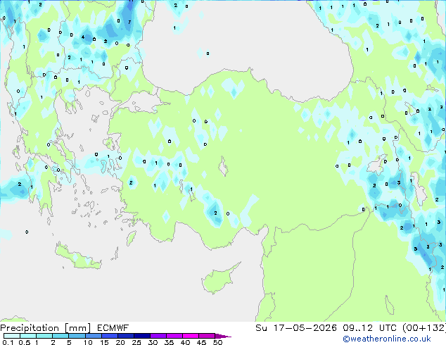Pick the legend swatch between 25 and 30
Viewport: 446px width, 345px height.
[x=141, y=336]
